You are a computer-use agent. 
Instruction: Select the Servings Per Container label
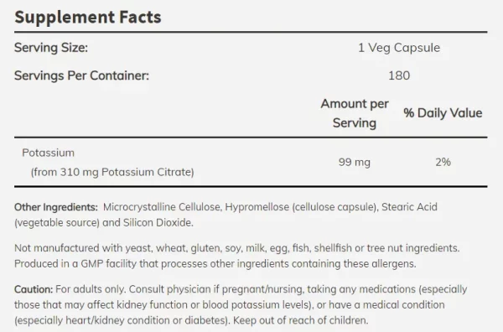tap(82, 75)
